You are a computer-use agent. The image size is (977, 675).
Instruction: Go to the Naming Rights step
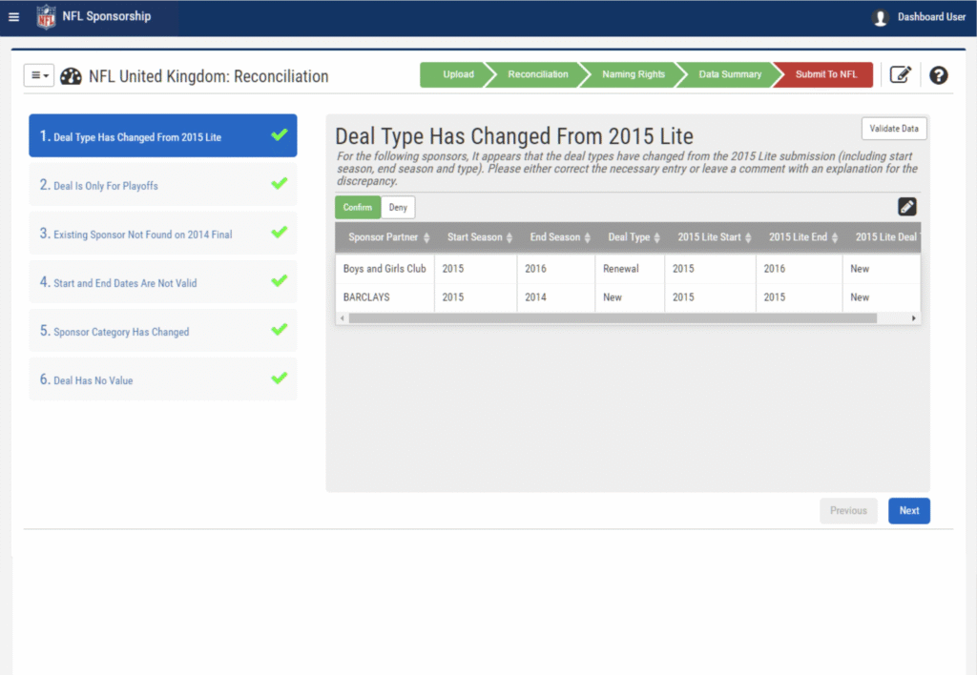click(633, 74)
